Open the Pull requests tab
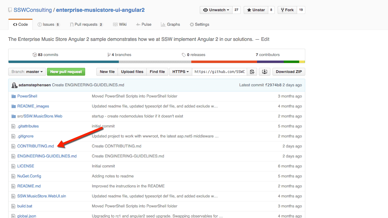This screenshot has height=218, width=388. click(86, 25)
